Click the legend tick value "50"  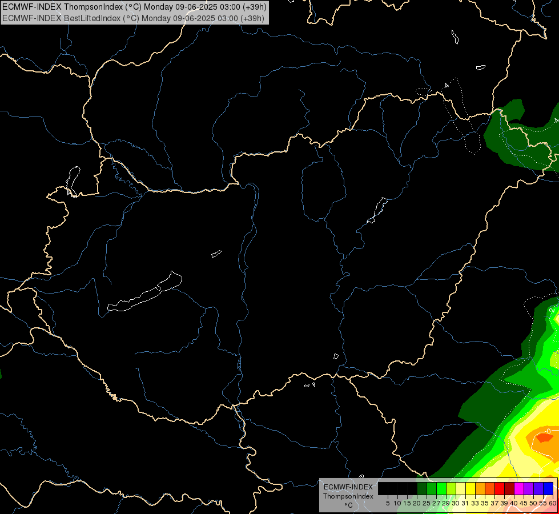533,503
